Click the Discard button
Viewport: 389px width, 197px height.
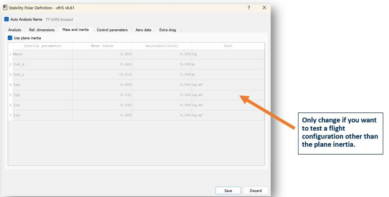tap(256, 191)
